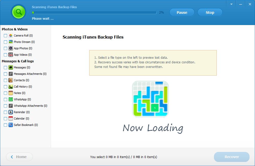Click the Contacts (0) label
The height and width of the screenshot is (166, 255).
tap(21, 80)
